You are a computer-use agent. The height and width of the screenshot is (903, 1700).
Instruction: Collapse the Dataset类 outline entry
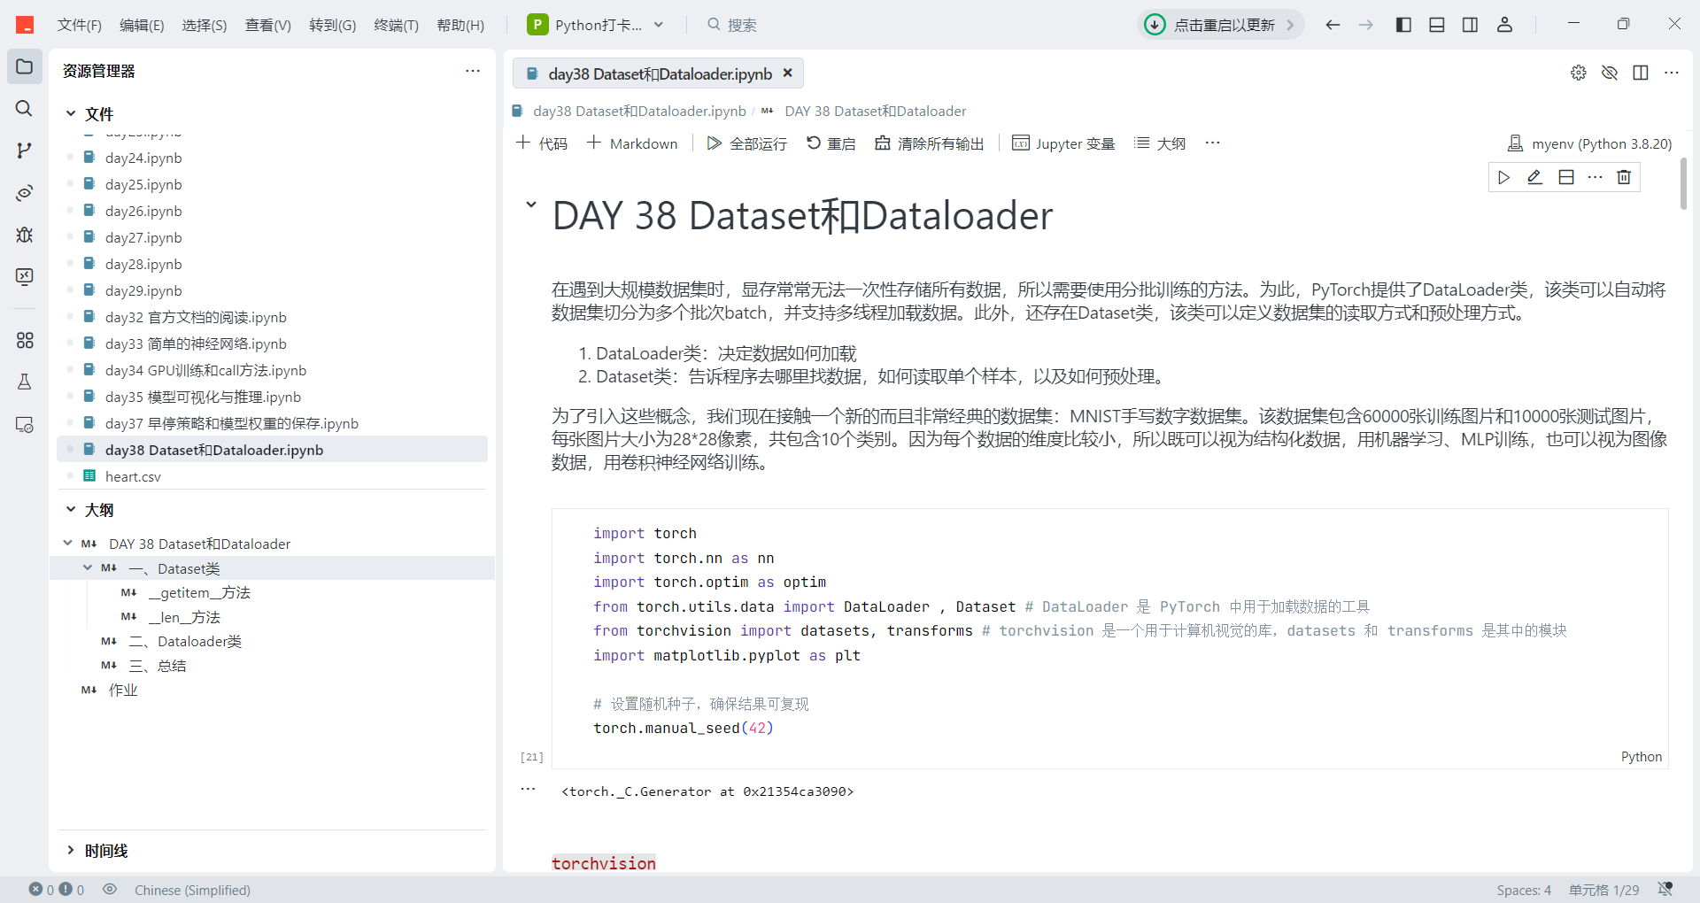pos(88,567)
